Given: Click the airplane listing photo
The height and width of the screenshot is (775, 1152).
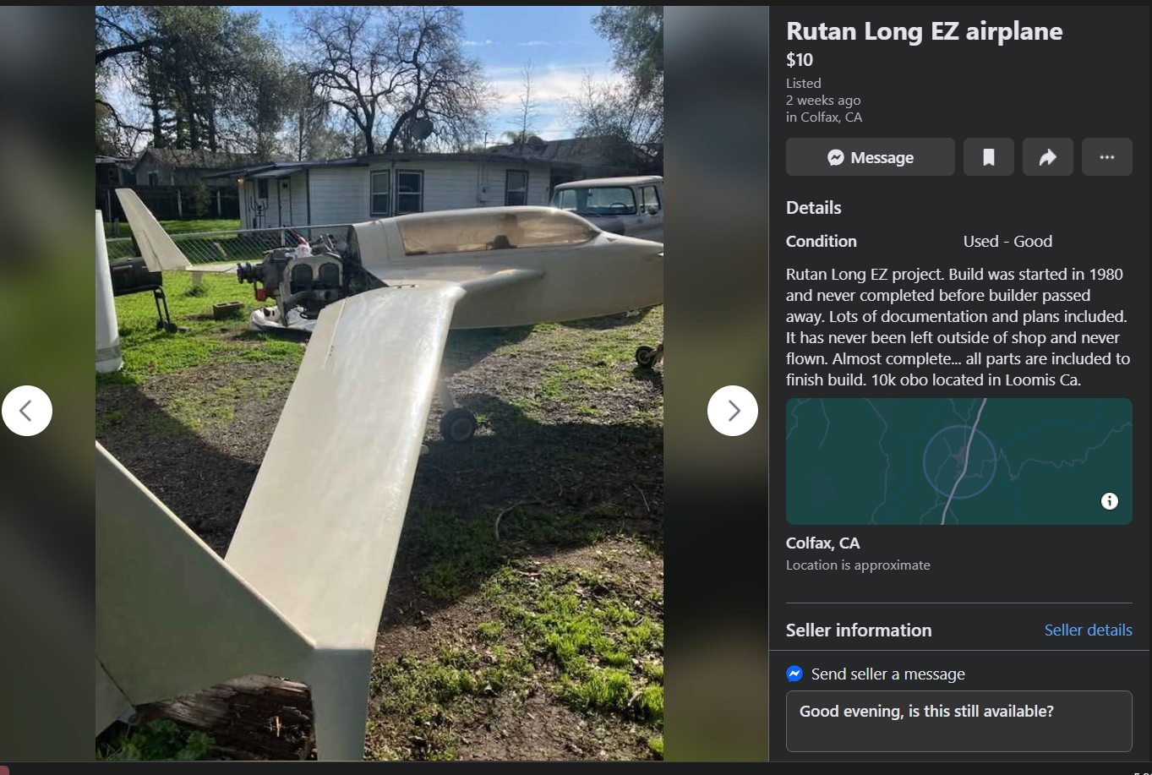Looking at the screenshot, I should 379,383.
